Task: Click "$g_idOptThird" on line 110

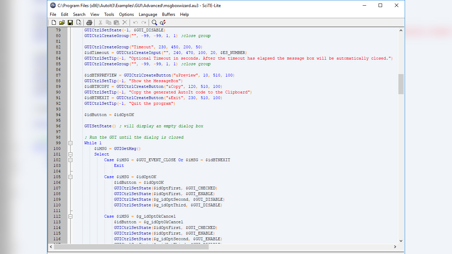Action: coord(169,205)
